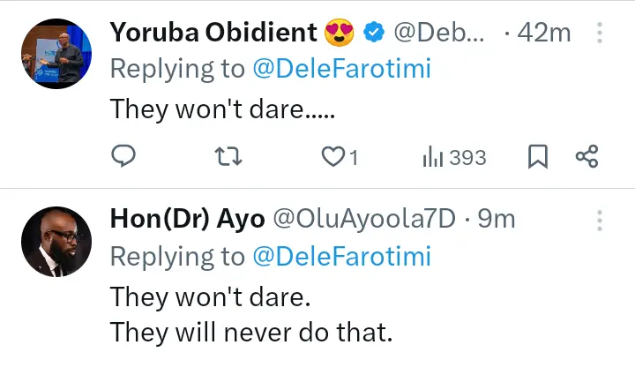Open @DeleFarotimi link in Ayo's reply
Image resolution: width=635 pixels, height=375 pixels.
pyautogui.click(x=341, y=256)
